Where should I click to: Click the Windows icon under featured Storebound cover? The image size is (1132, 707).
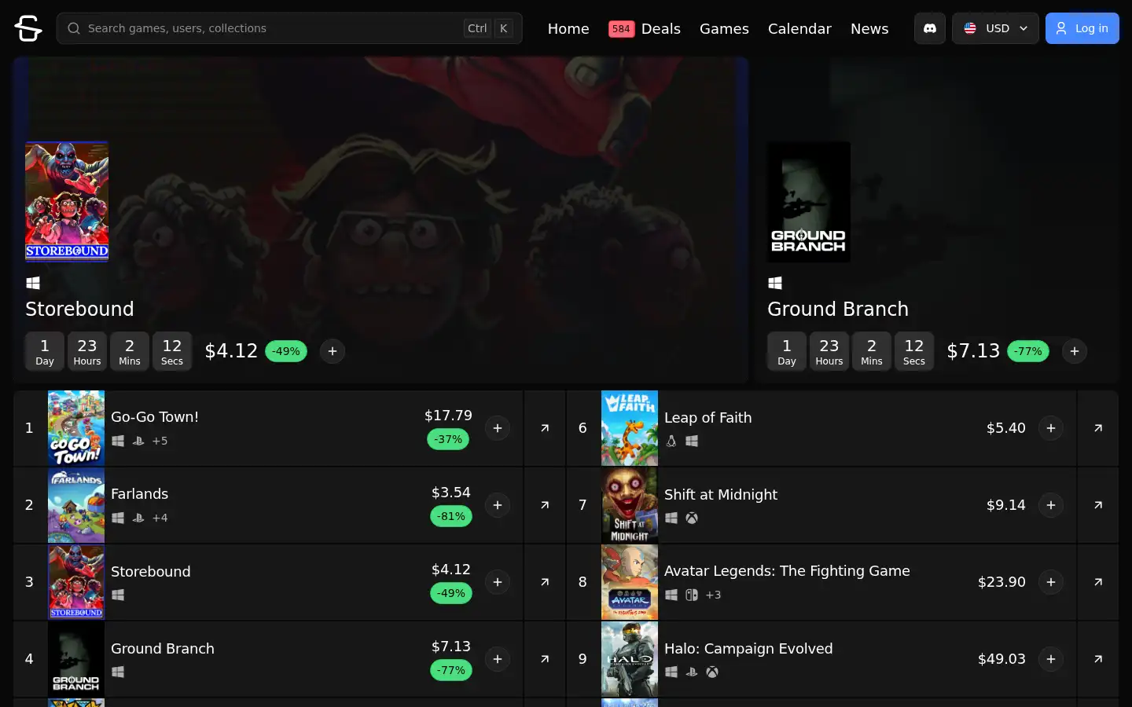coord(33,283)
